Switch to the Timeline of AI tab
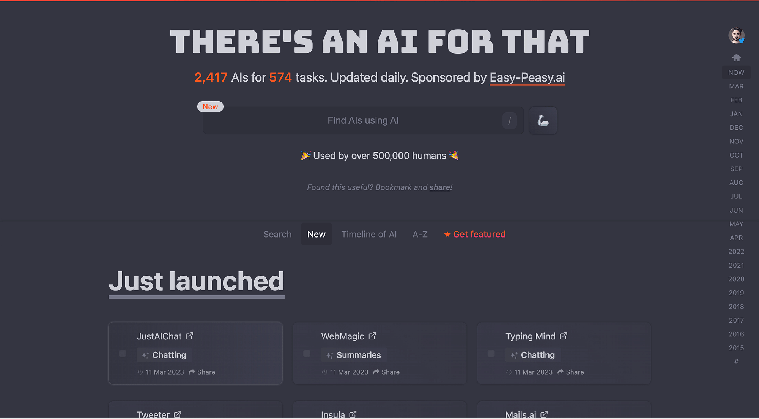Viewport: 759px width, 419px height. coord(369,234)
